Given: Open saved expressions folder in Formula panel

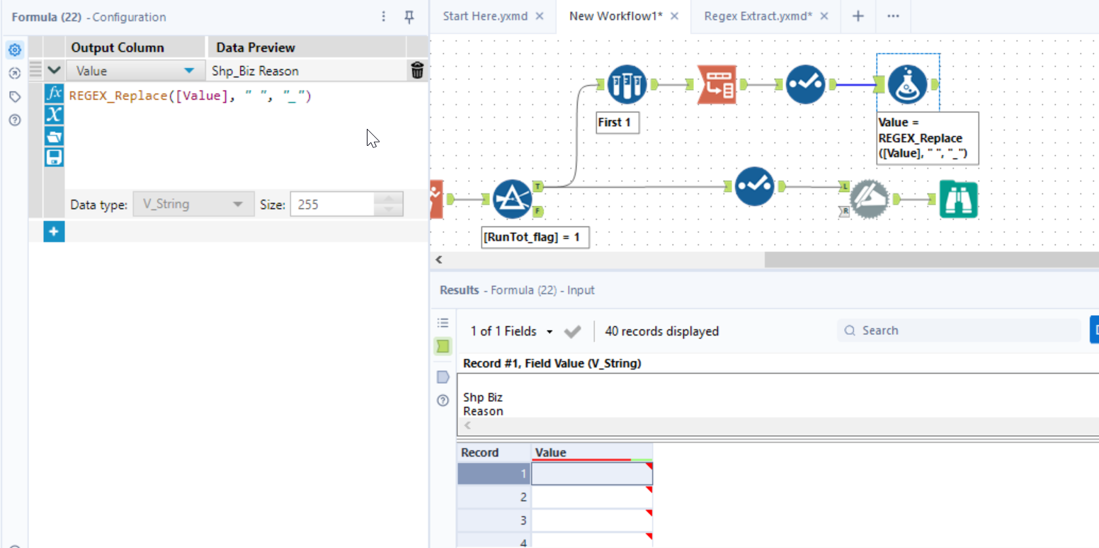Looking at the screenshot, I should coord(54,136).
